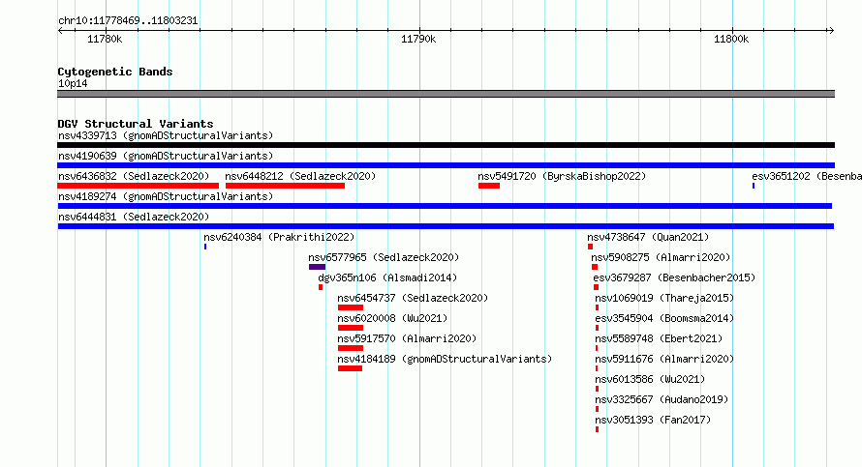Click the gray 10p14 cytogenetic band
This screenshot has width=862, height=467.
(x=446, y=94)
